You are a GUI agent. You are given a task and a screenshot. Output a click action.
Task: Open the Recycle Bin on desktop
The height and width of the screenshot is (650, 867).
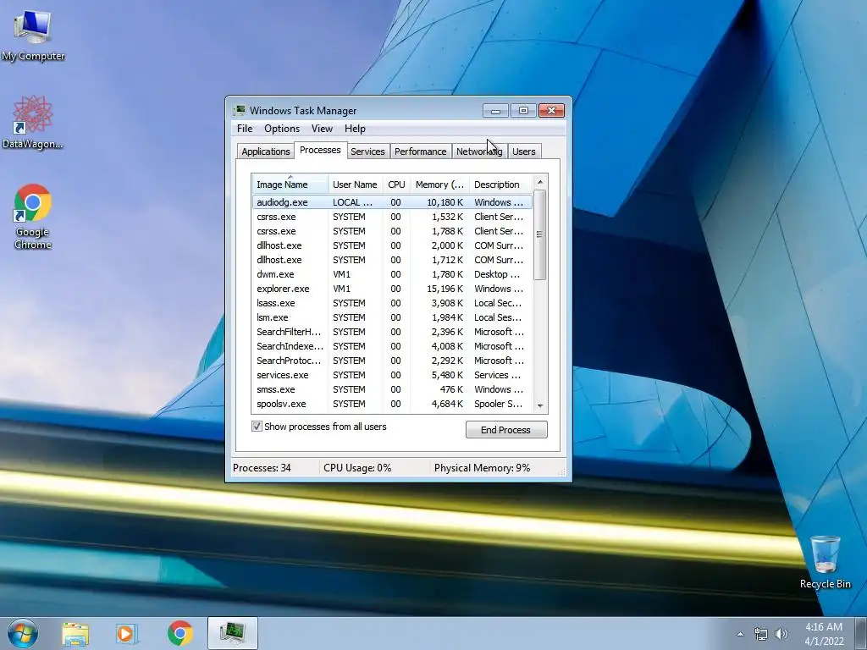825,562
